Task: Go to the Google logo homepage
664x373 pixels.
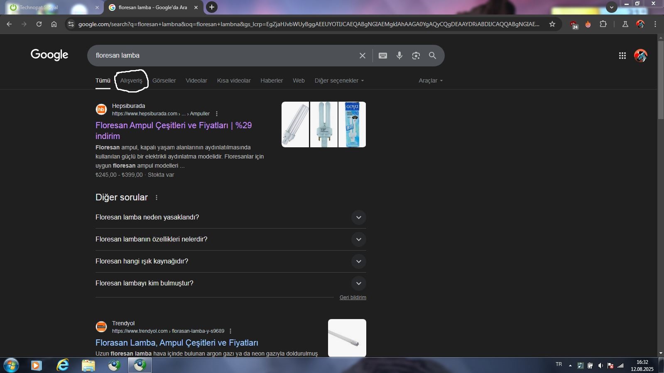Action: coord(49,55)
